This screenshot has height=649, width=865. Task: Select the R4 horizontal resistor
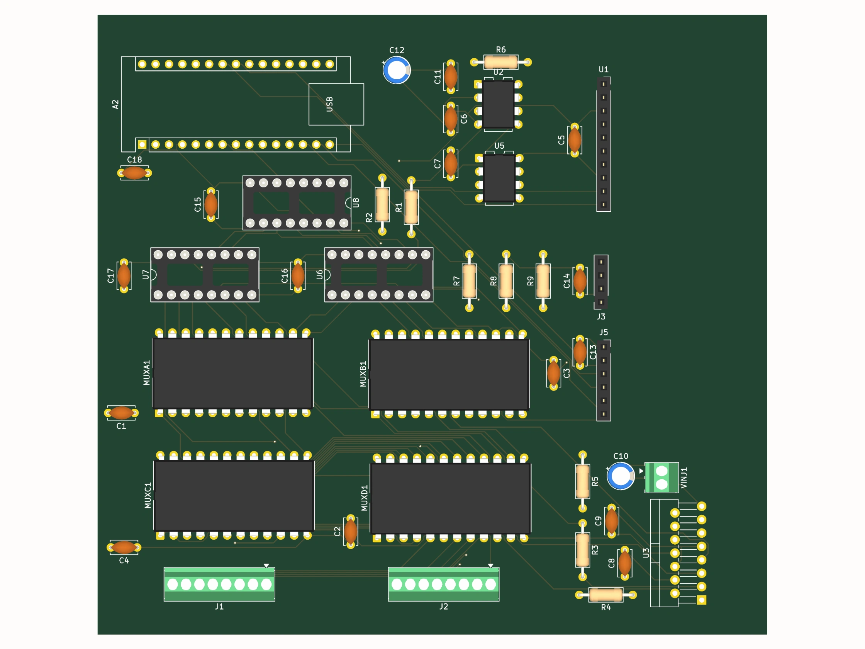[x=606, y=595]
